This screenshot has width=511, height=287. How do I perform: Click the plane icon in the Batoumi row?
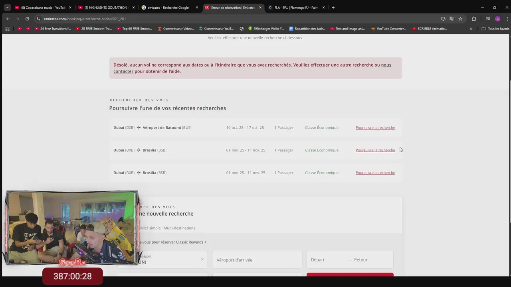pyautogui.click(x=139, y=128)
